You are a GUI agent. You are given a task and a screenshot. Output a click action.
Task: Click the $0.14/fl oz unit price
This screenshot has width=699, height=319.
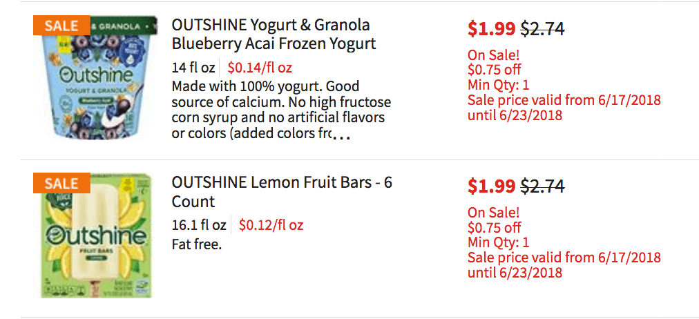(260, 68)
